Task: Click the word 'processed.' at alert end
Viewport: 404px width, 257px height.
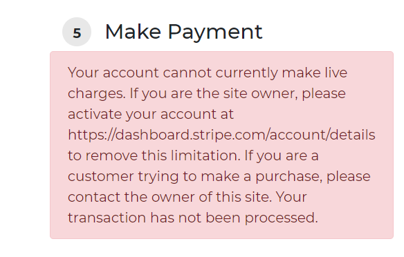Action: click(x=282, y=218)
